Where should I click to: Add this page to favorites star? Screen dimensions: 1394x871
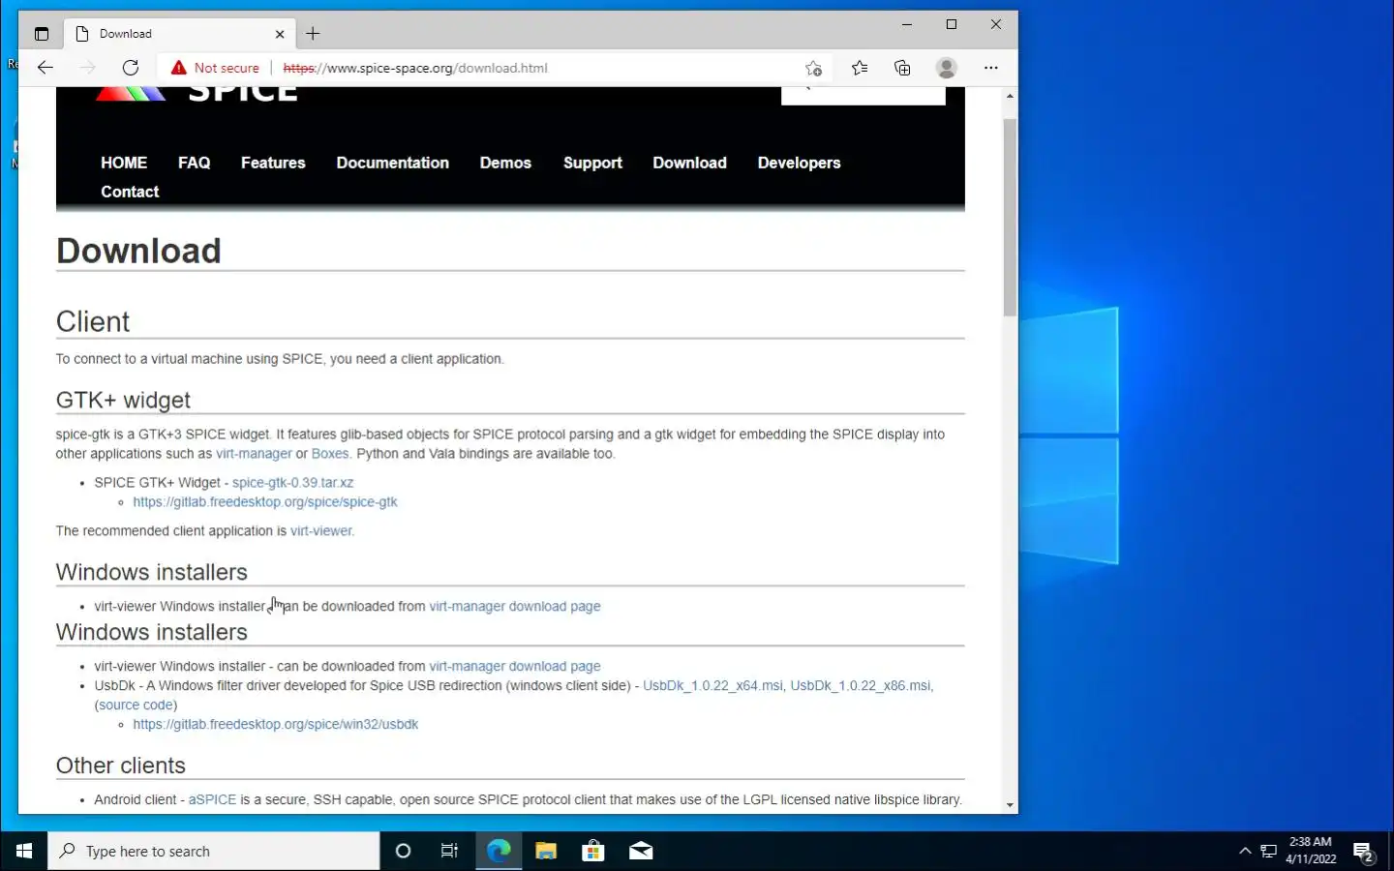813,68
